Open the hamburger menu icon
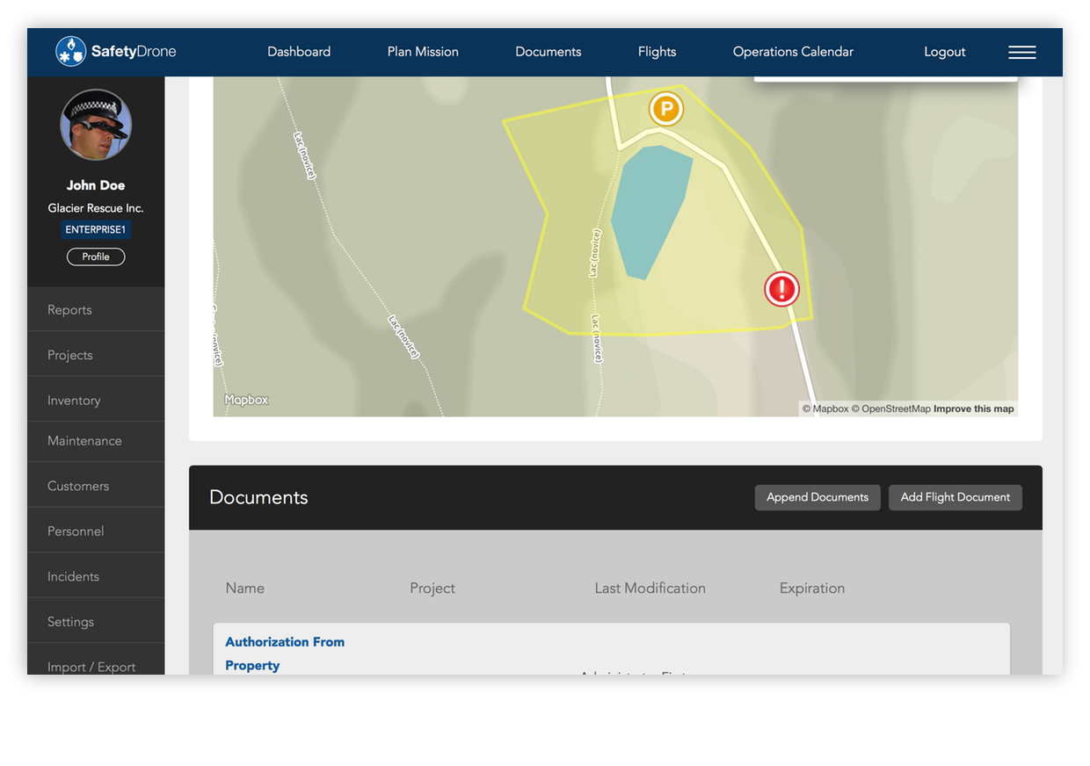This screenshot has height=766, width=1090. (x=1021, y=52)
